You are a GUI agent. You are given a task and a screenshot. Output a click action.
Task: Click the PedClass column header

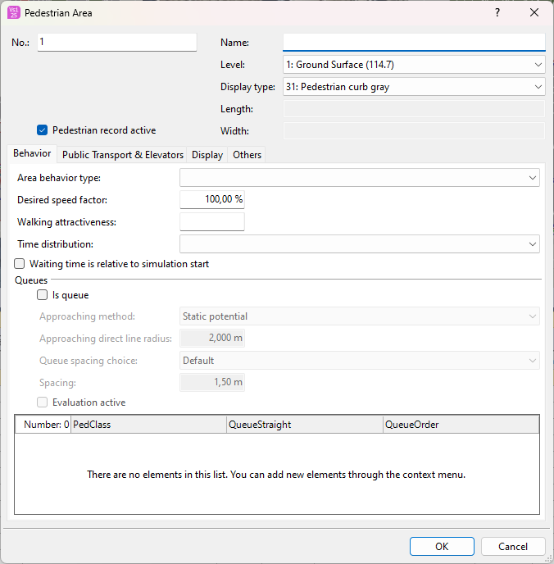pyautogui.click(x=148, y=425)
